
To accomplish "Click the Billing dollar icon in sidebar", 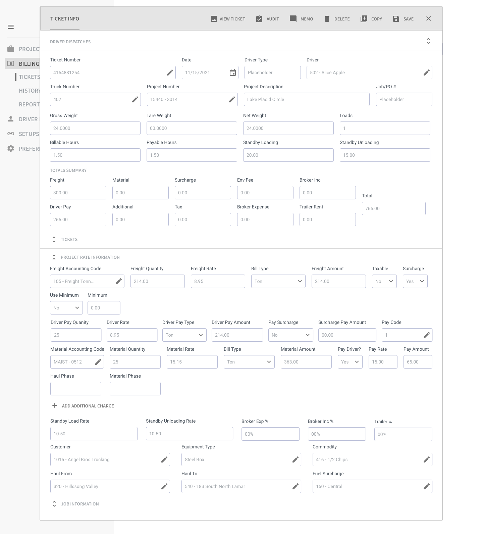I will 11,63.
